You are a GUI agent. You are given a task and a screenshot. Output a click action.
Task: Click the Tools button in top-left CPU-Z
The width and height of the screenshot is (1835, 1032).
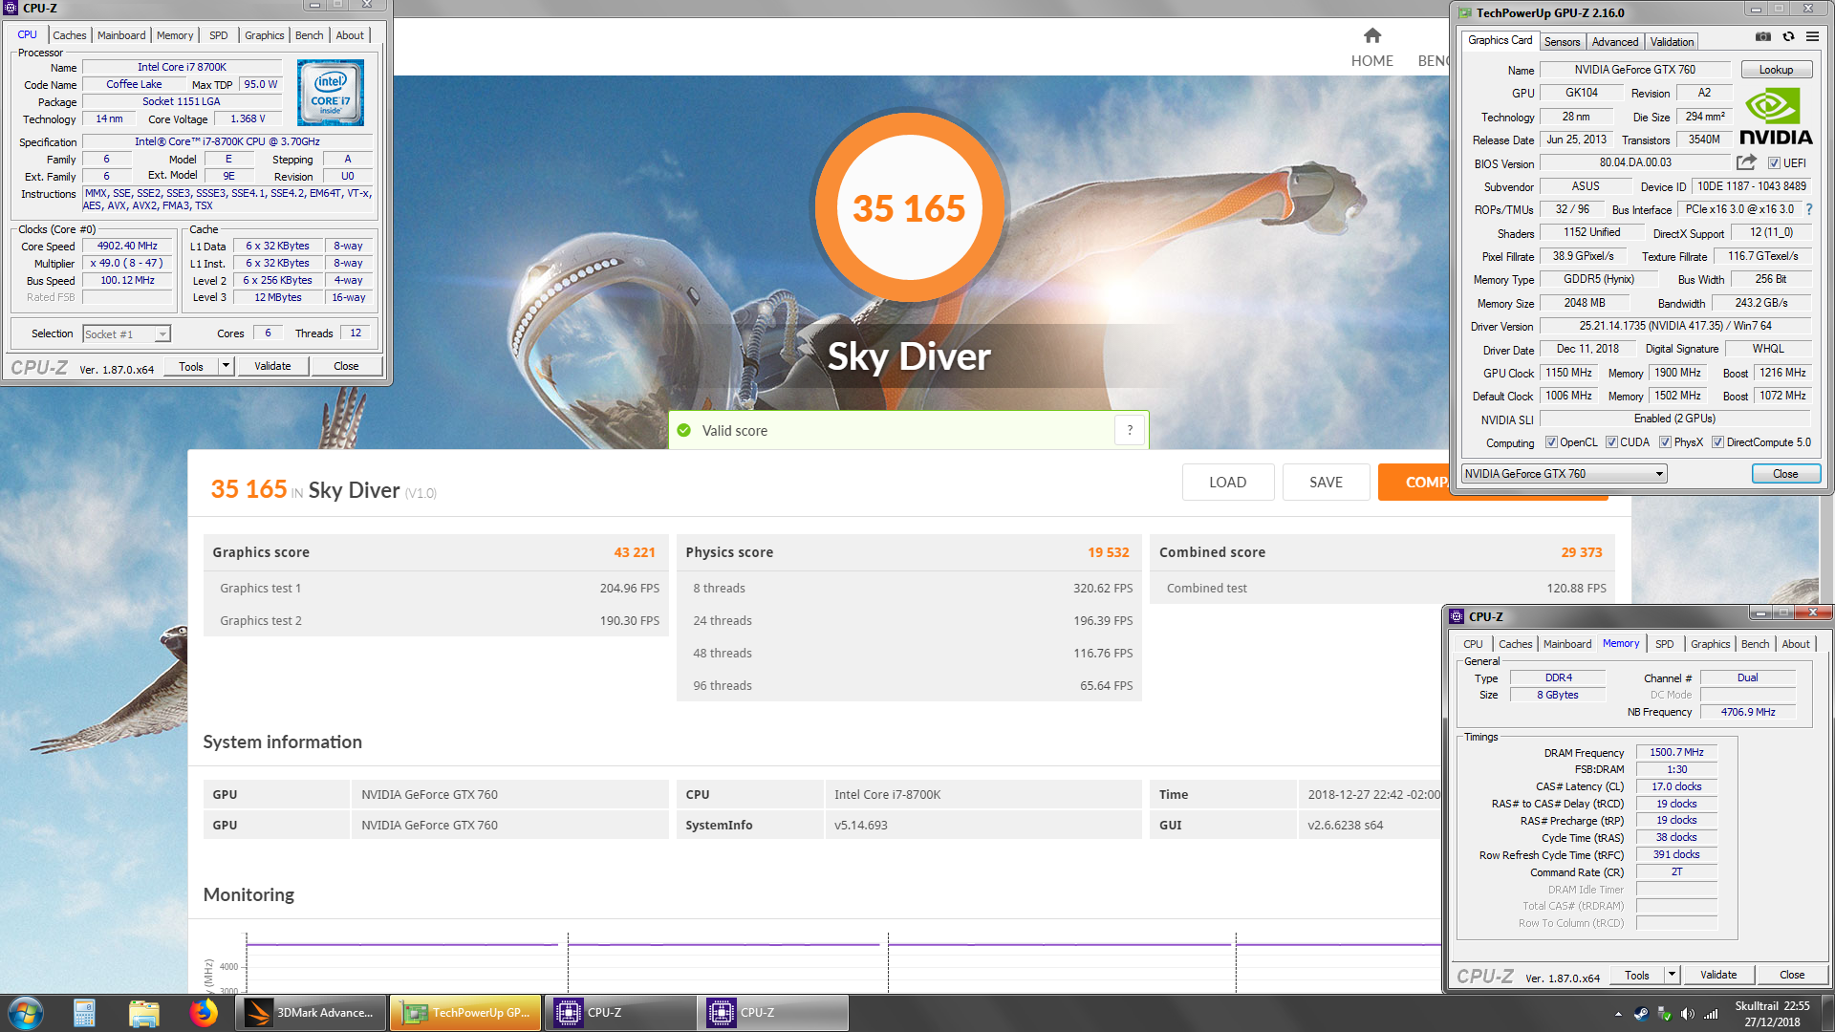(191, 366)
